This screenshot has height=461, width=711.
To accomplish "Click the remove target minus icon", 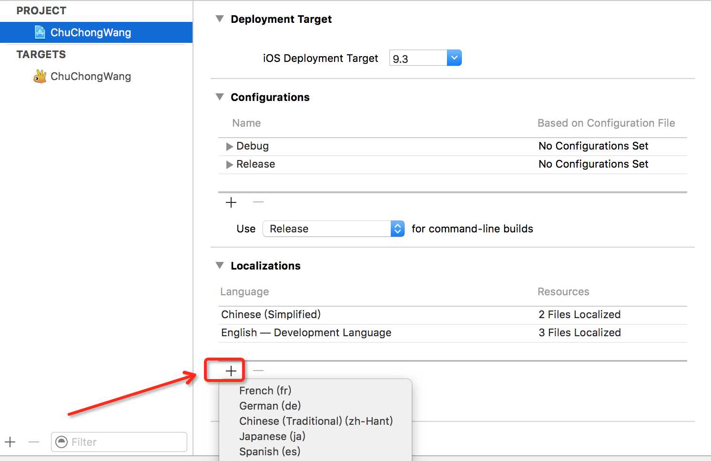I will point(34,442).
